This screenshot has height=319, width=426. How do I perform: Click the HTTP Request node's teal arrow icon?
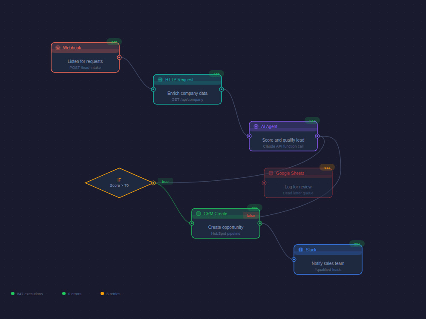[160, 80]
